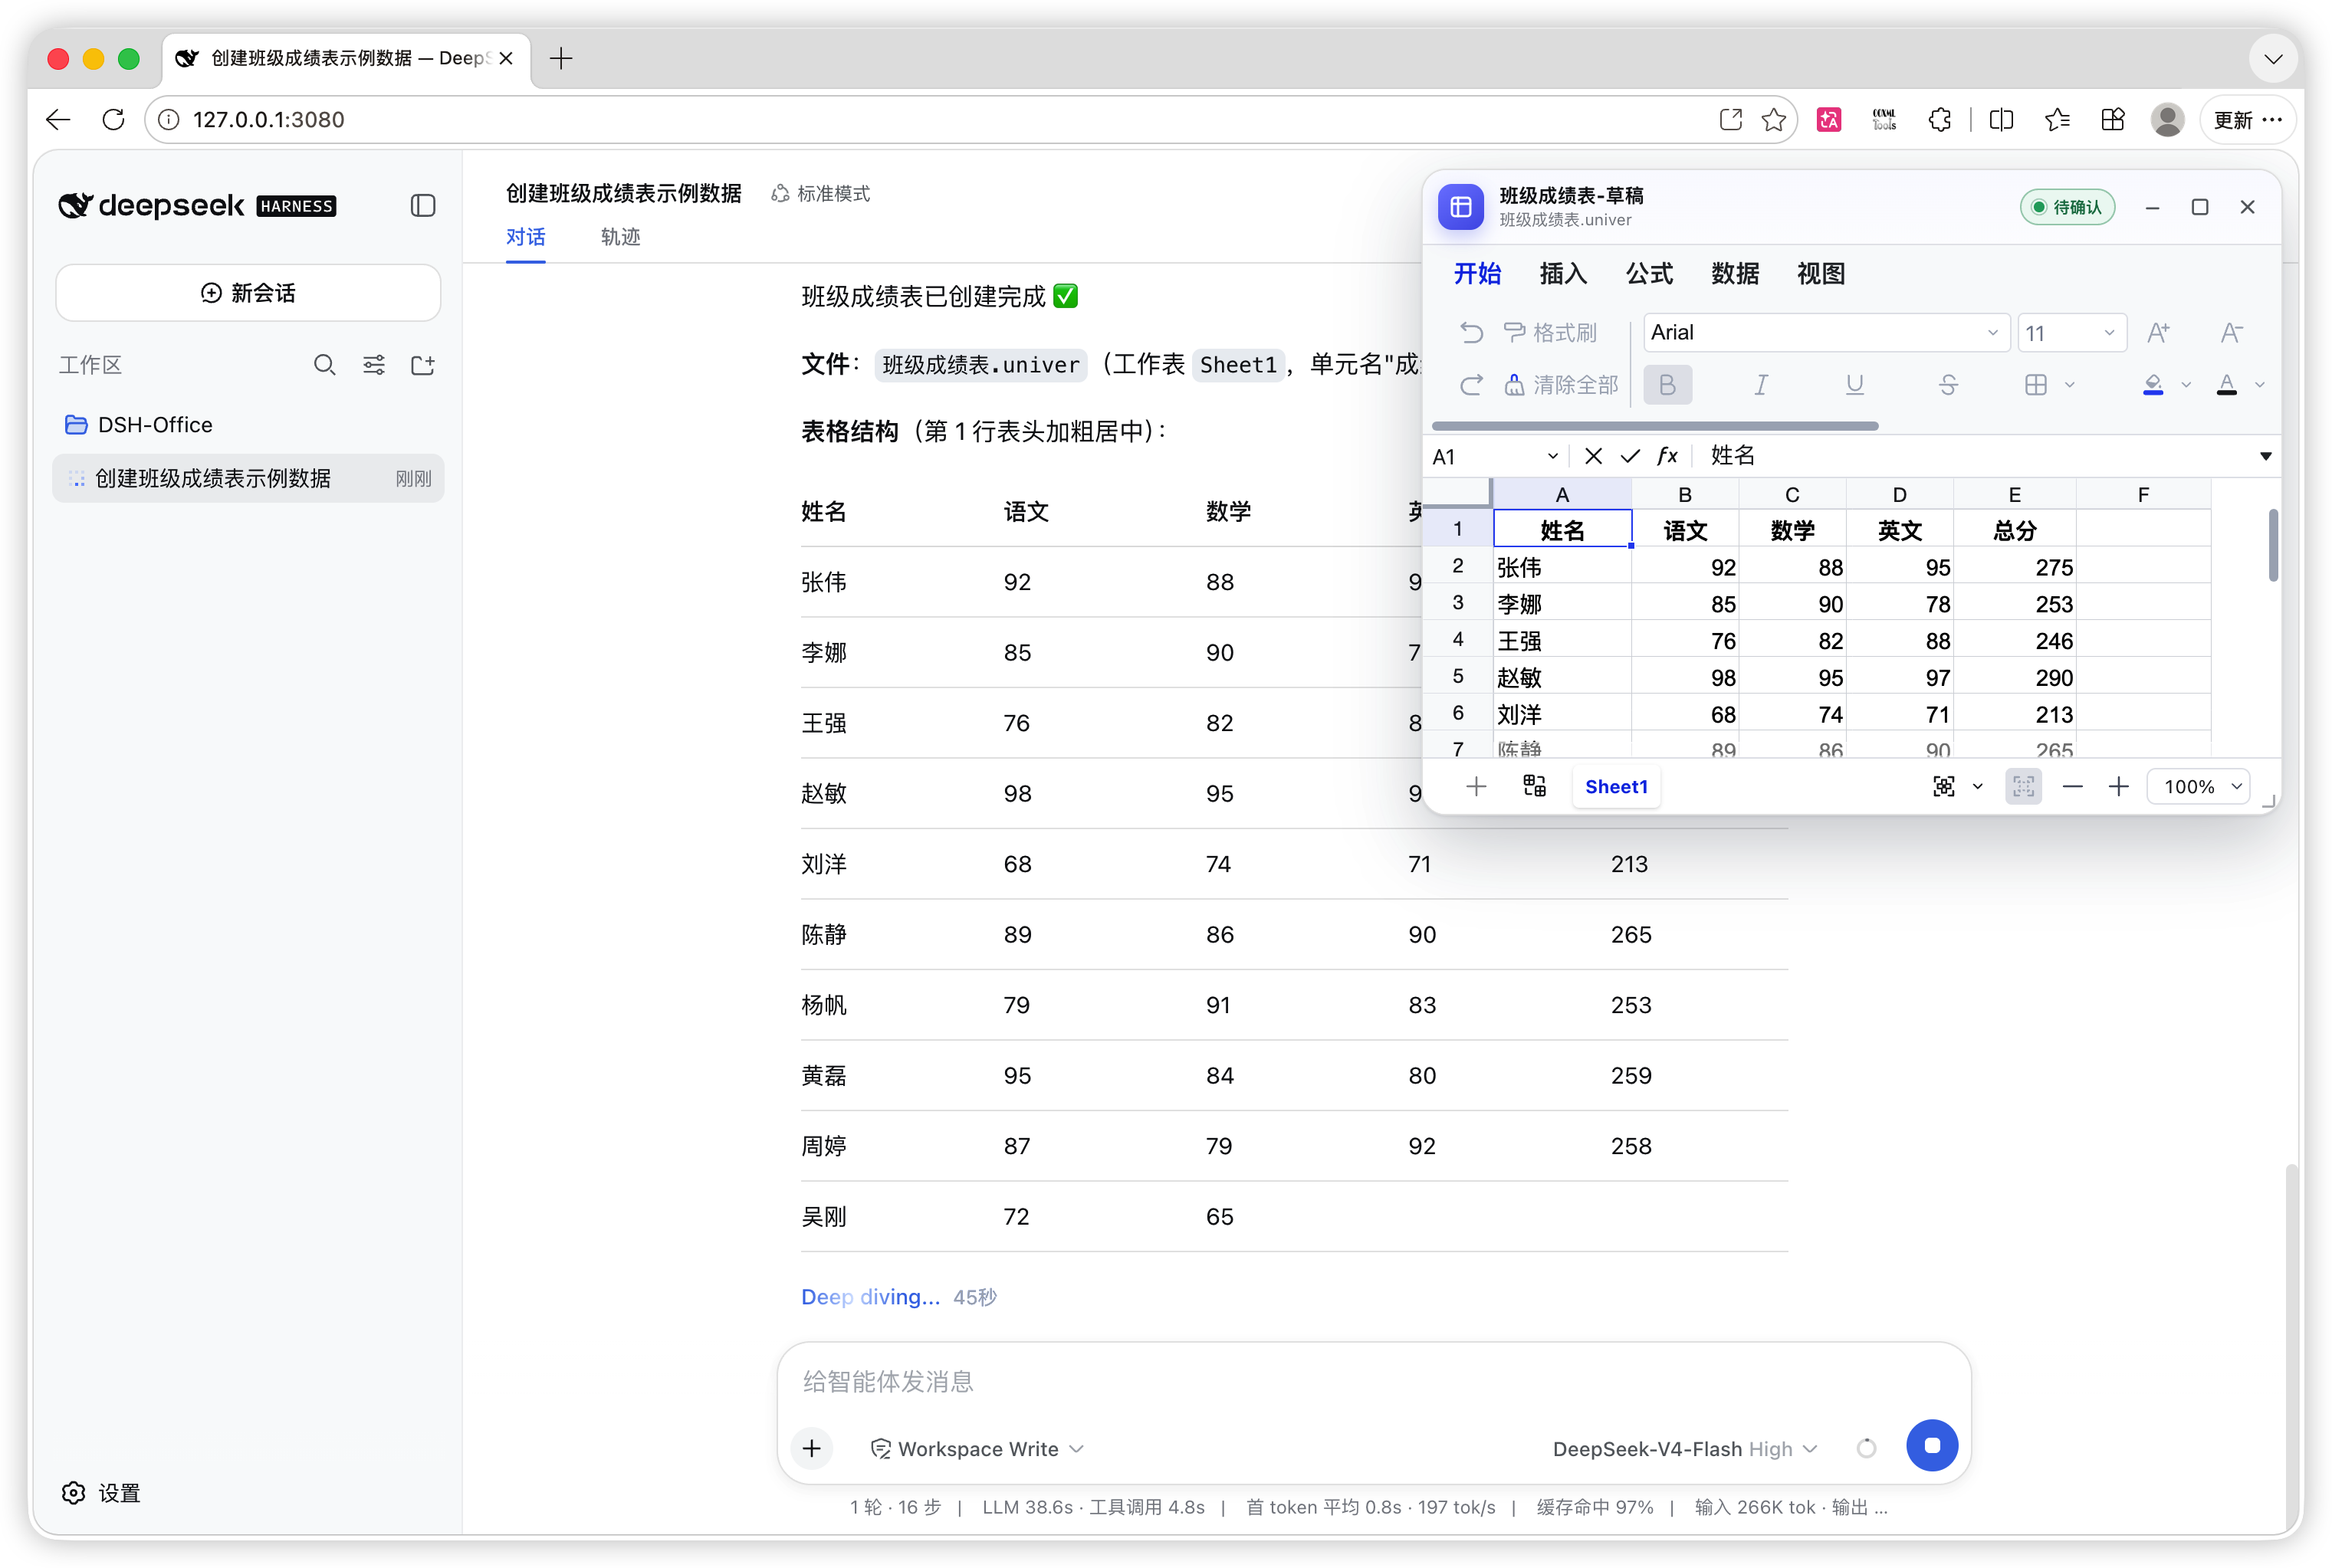The width and height of the screenshot is (2332, 1568).
Task: Reload the browser page
Action: coord(114,120)
